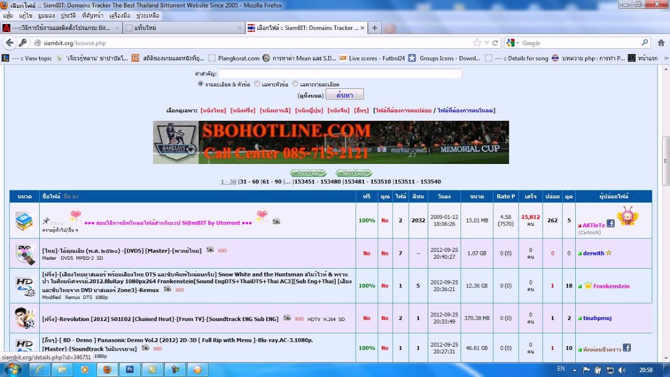Viewport: 670px width, 377px height.
Task: Click the ค้นหา search button
Action: click(x=344, y=95)
